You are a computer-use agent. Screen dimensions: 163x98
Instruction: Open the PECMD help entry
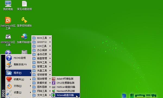[x=18, y=58]
